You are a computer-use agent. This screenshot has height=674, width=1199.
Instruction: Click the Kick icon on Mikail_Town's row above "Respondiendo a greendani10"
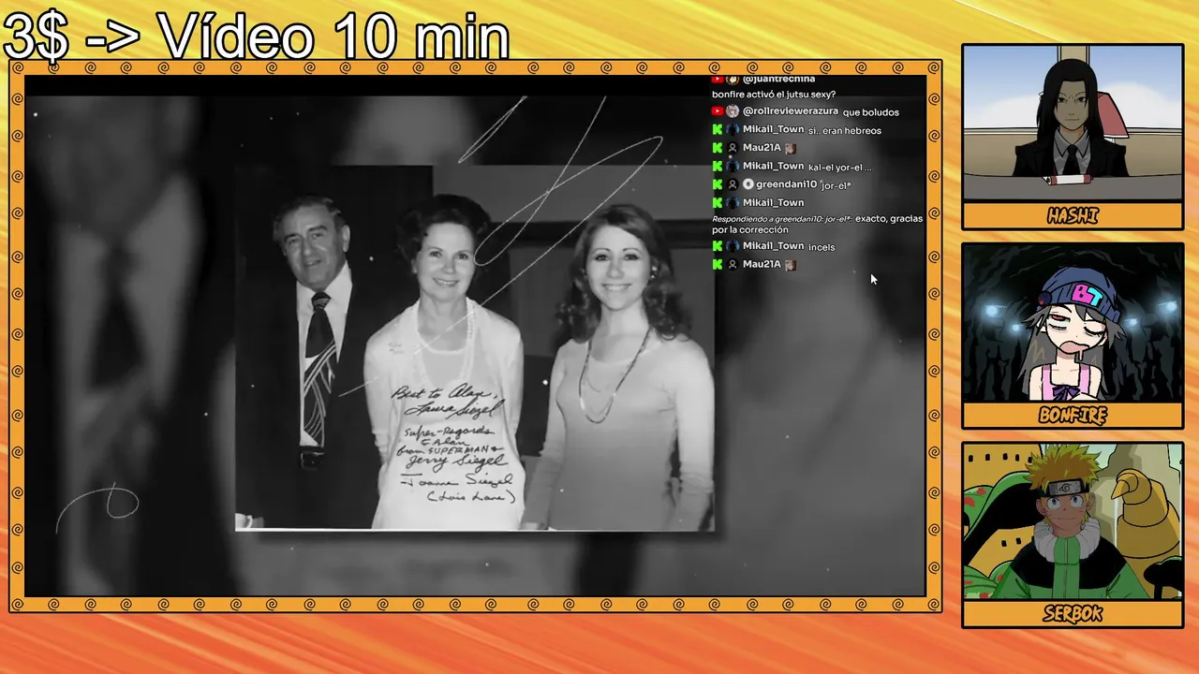pos(718,202)
